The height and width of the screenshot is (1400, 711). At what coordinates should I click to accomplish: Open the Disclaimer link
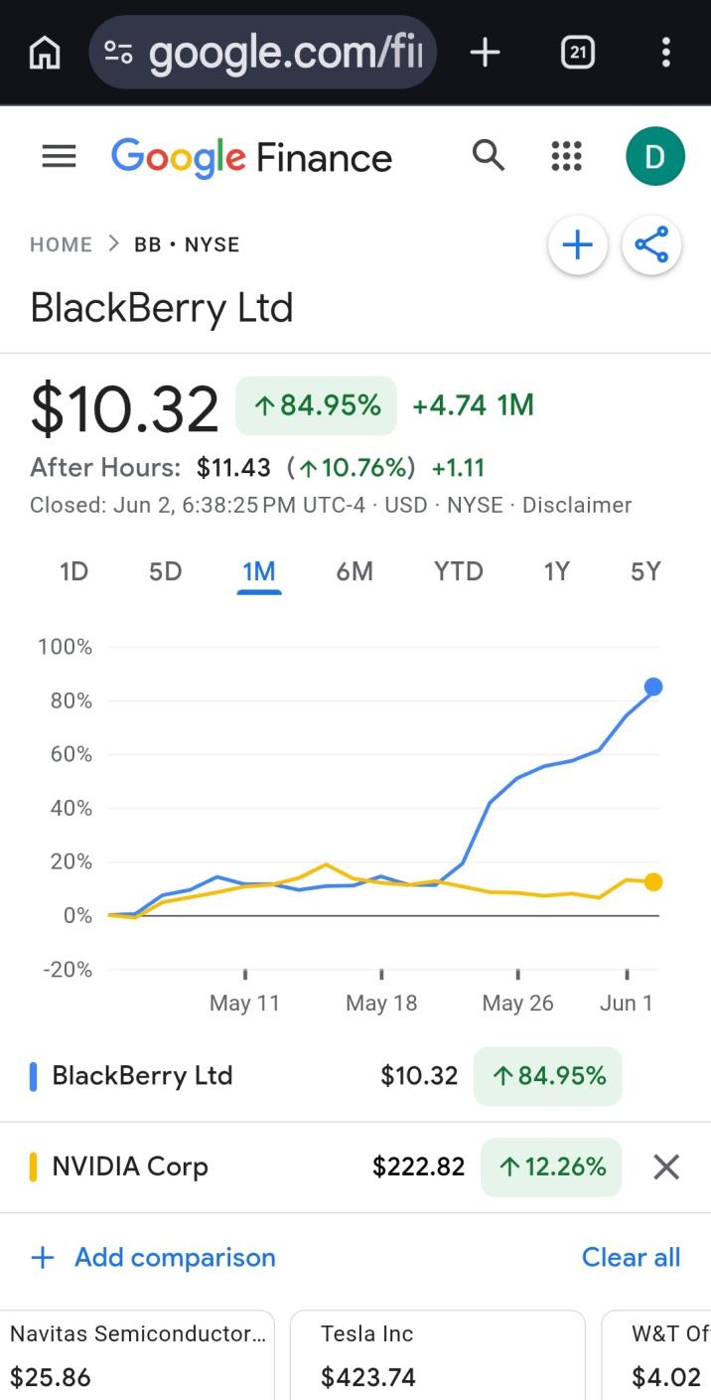(577, 505)
